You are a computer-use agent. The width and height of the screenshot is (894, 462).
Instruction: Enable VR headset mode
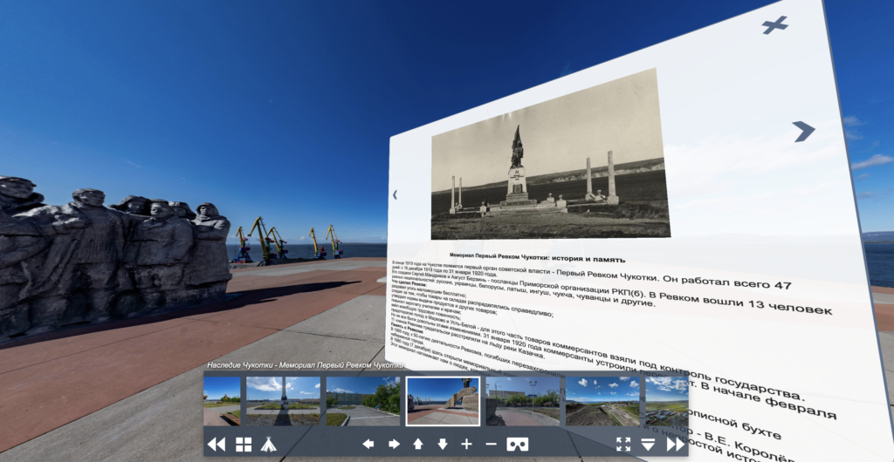point(517,445)
